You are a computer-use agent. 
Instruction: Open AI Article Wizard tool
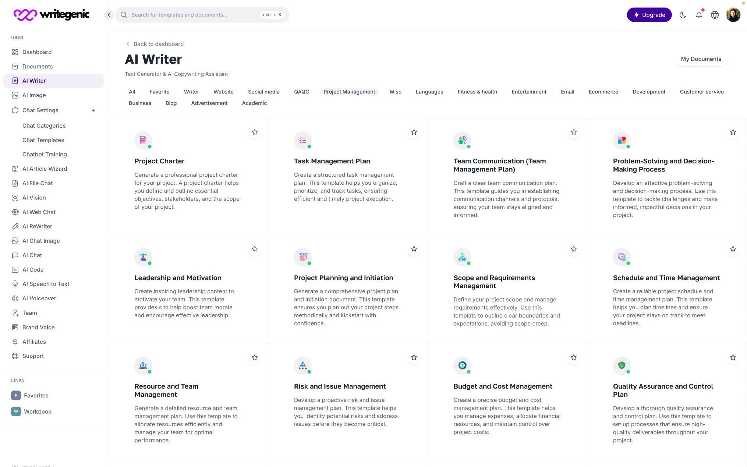[x=45, y=169]
